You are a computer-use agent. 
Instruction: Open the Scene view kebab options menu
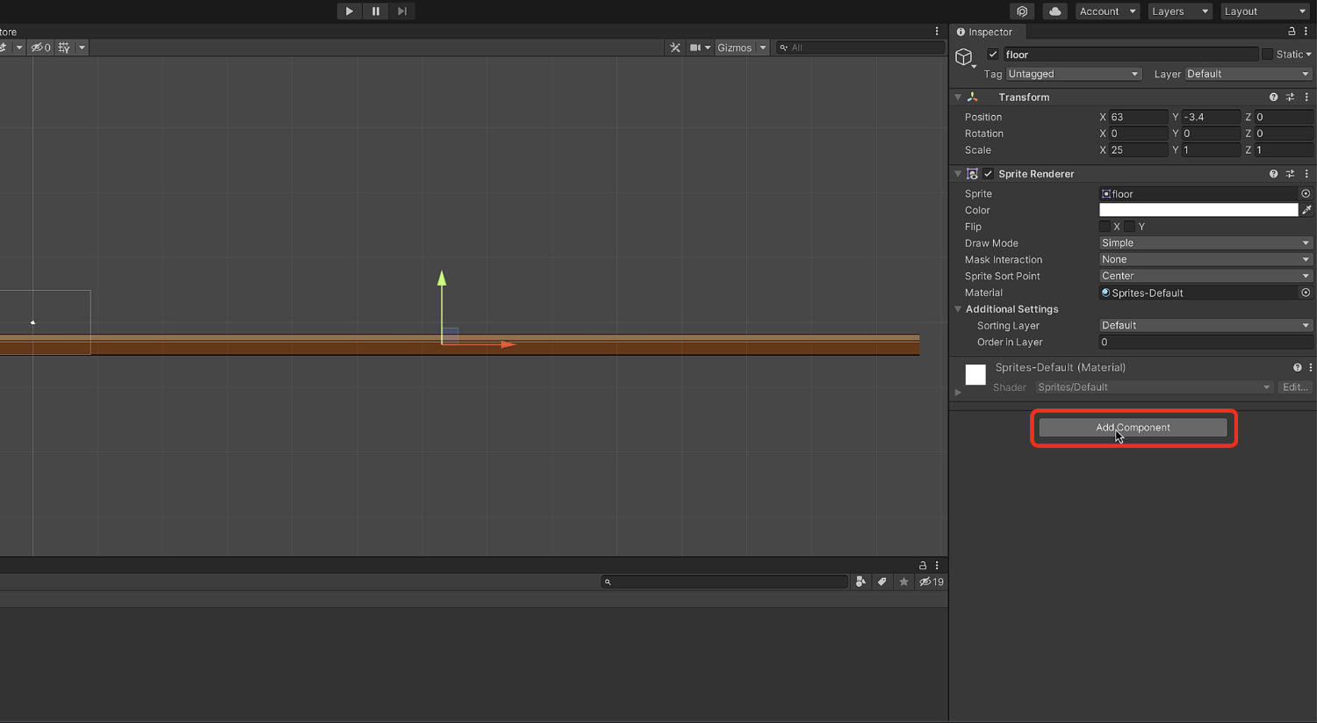tap(937, 32)
